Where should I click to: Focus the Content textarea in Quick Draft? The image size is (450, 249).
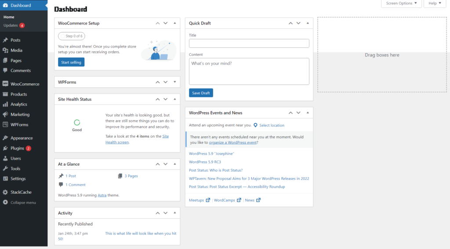(249, 71)
